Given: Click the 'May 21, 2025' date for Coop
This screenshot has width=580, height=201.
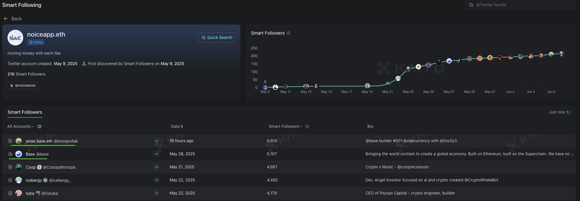Looking at the screenshot, I should pos(182,167).
